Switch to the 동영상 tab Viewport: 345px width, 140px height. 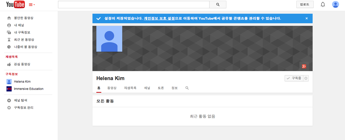pos(112,88)
